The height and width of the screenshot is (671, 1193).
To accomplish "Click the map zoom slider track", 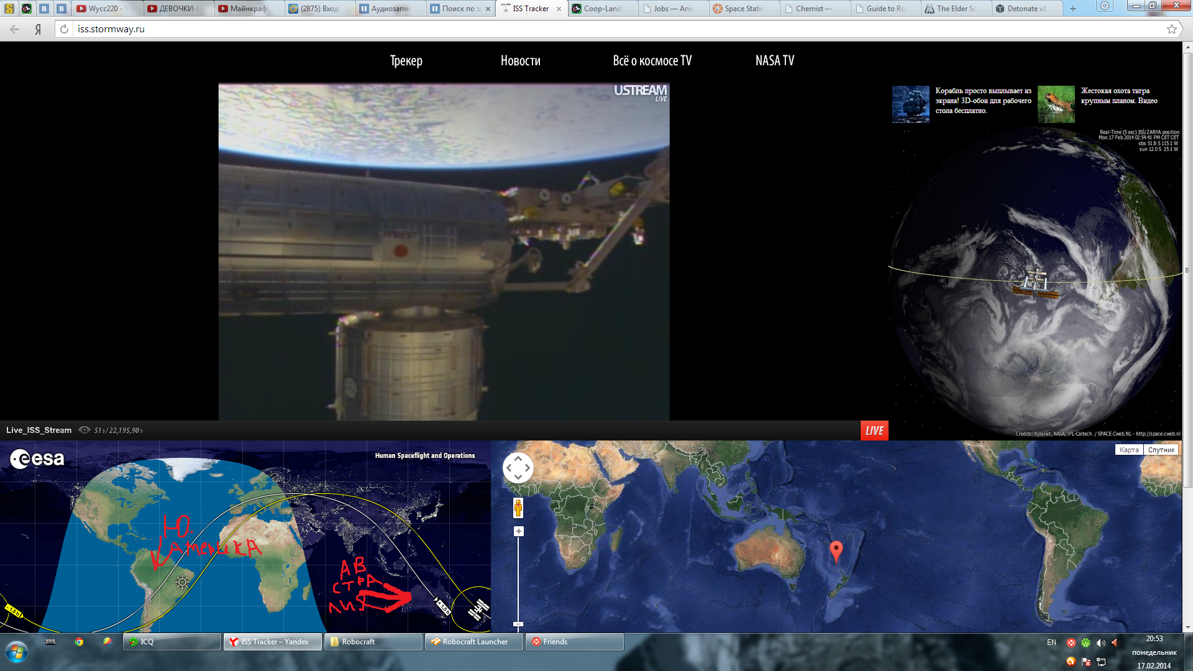I will [x=518, y=578].
